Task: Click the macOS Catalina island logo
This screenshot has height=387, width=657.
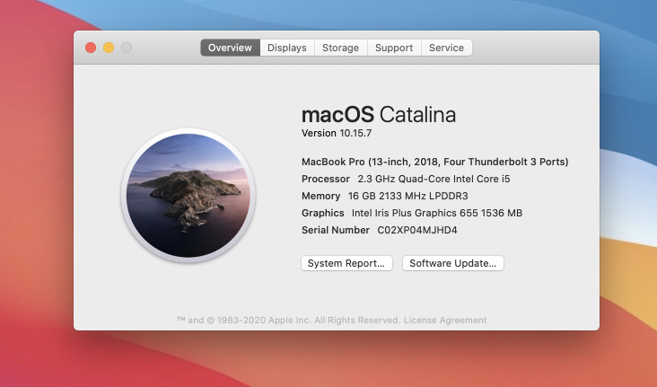Action: (x=188, y=196)
